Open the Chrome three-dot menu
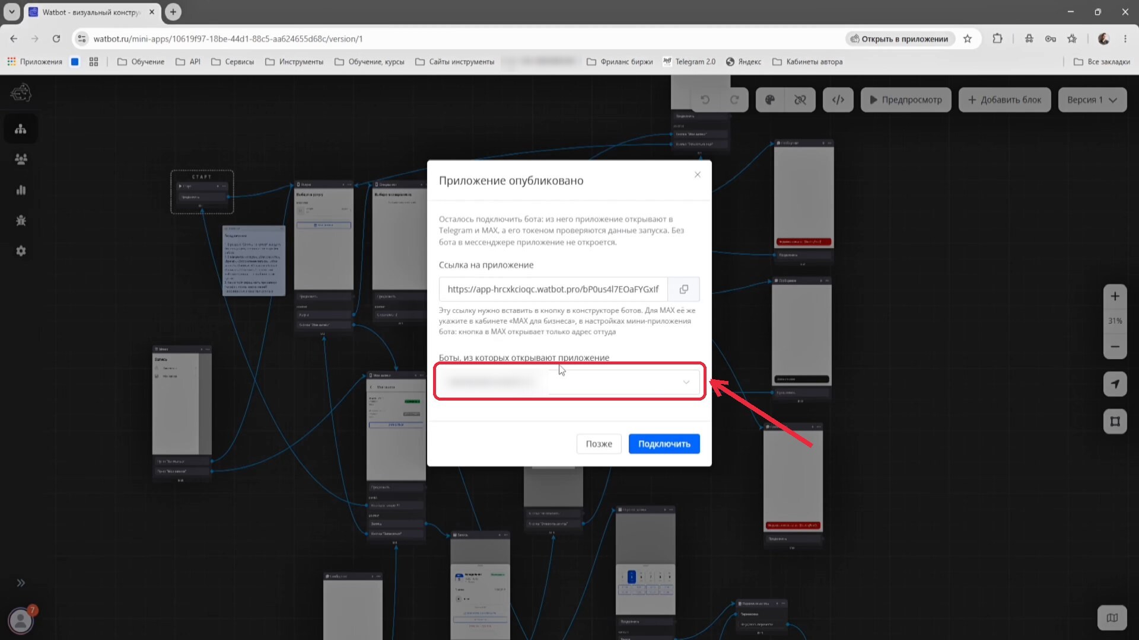This screenshot has height=640, width=1139. click(x=1125, y=39)
